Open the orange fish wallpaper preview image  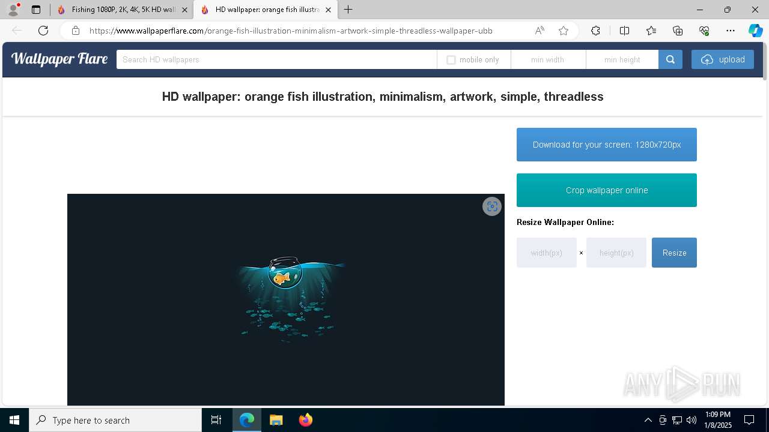pyautogui.click(x=286, y=299)
